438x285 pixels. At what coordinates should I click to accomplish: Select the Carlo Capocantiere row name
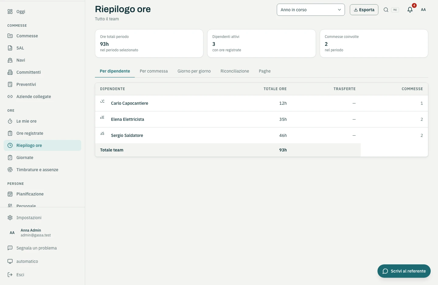[130, 103]
